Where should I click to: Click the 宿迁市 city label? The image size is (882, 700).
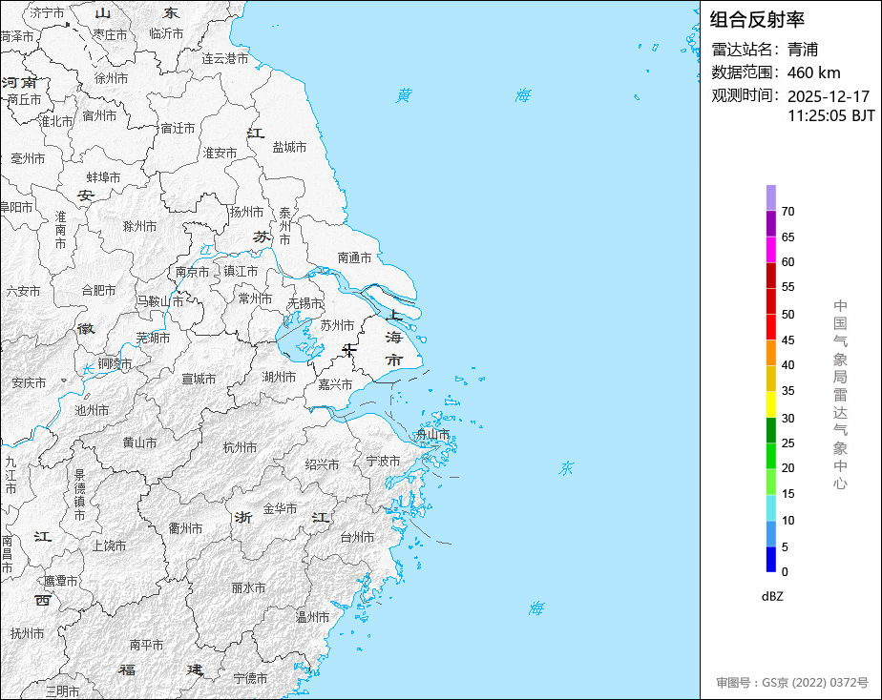pos(178,128)
